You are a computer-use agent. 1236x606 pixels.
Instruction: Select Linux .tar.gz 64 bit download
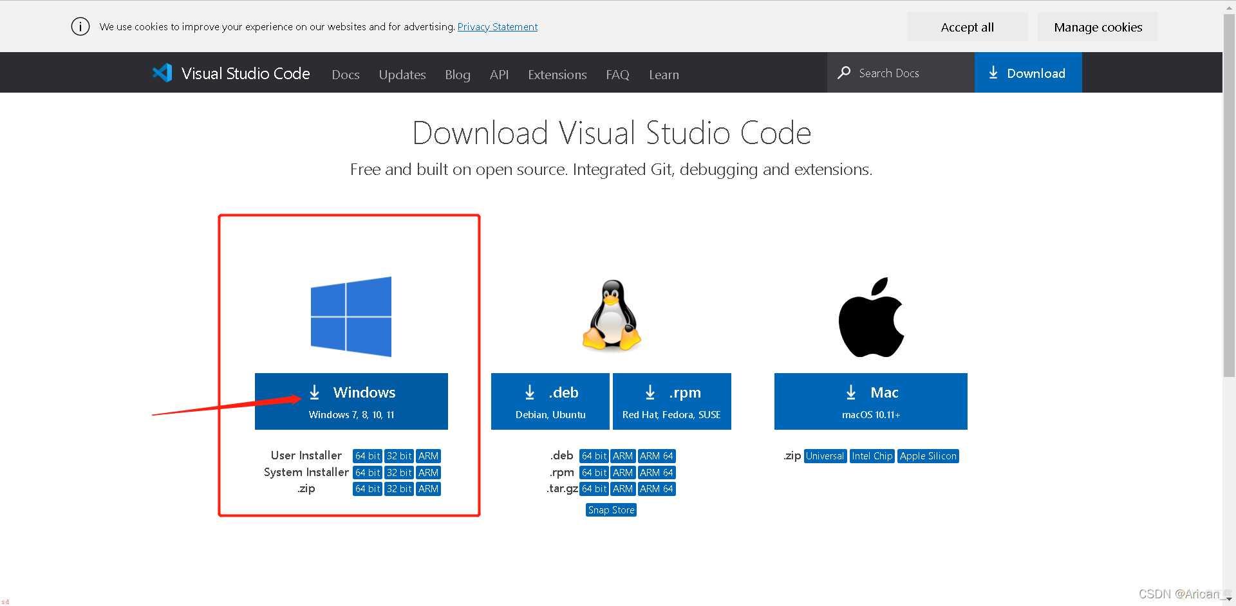594,489
